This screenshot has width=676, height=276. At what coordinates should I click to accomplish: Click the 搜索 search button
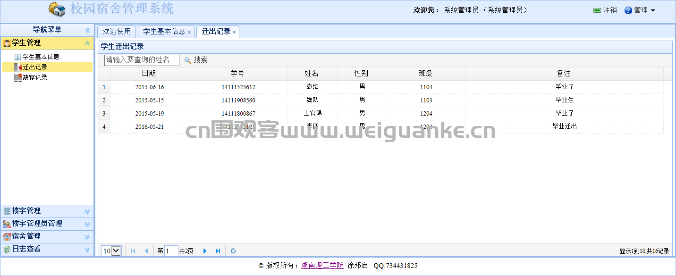(196, 60)
